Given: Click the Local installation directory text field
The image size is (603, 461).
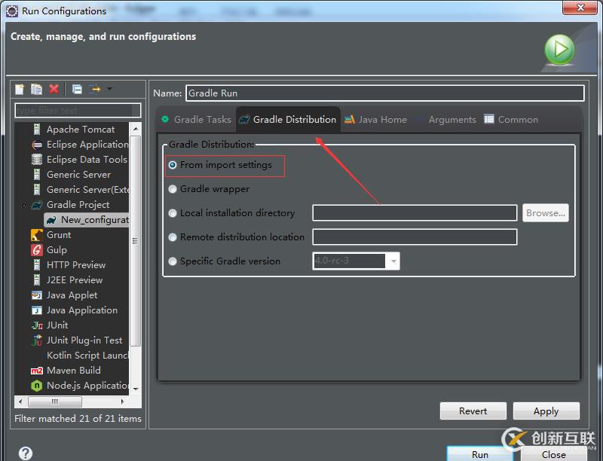Looking at the screenshot, I should coord(415,213).
